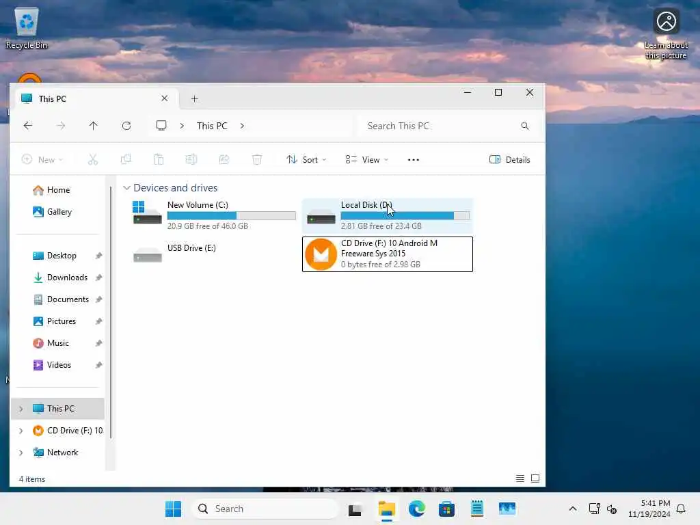
Task: Open notifications bell in system tray
Action: [x=681, y=509]
